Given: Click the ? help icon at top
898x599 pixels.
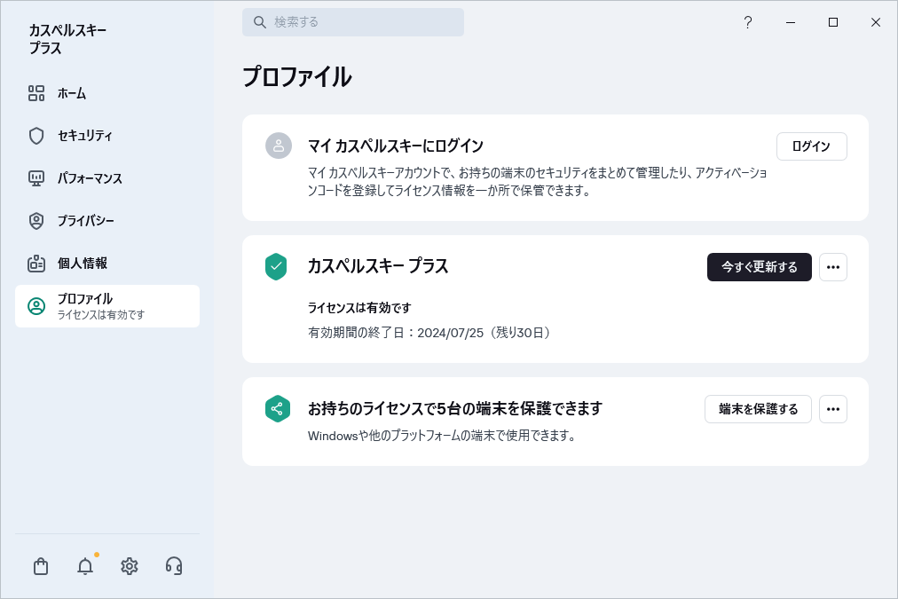Looking at the screenshot, I should coord(747,22).
